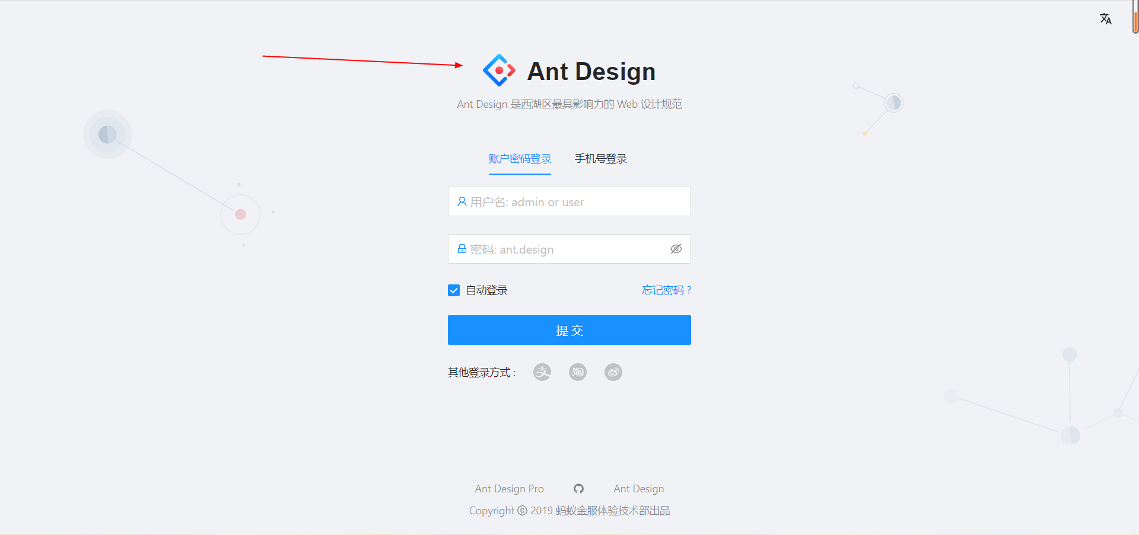Enable auto login by checking the box
Screen dimensions: 1139x535
point(453,290)
